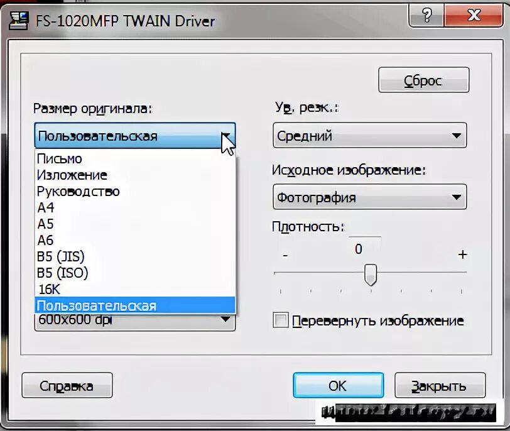Select Изложение in the size list
Viewport: 510px width, 431px height.
pos(134,175)
